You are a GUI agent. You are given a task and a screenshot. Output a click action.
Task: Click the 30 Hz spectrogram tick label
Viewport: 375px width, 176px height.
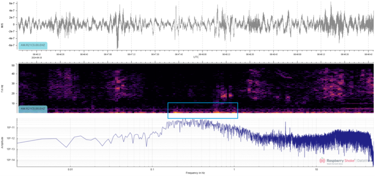point(14,84)
